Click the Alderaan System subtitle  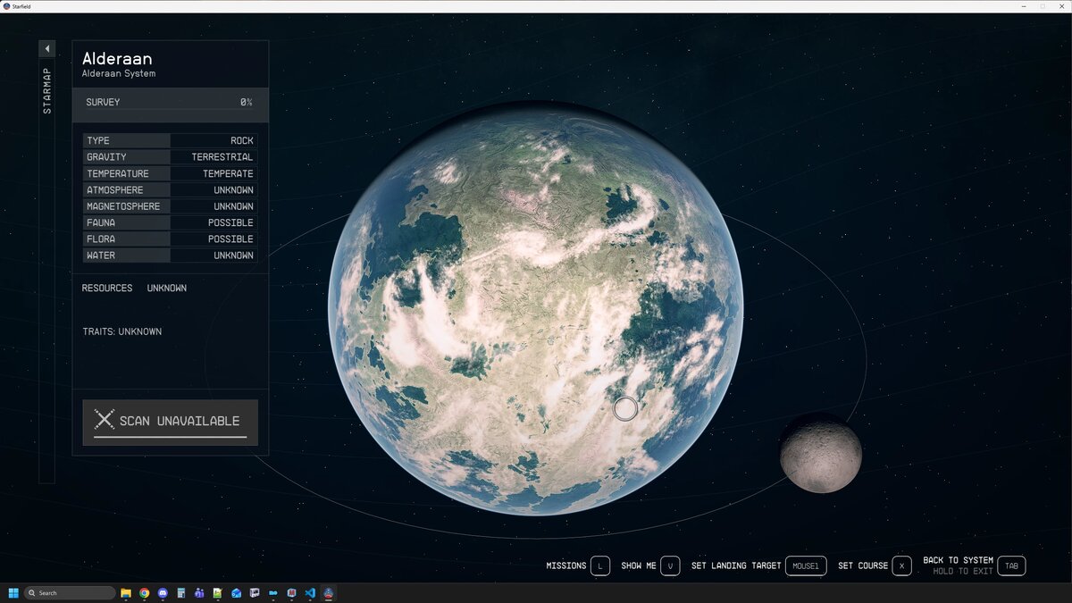119,74
